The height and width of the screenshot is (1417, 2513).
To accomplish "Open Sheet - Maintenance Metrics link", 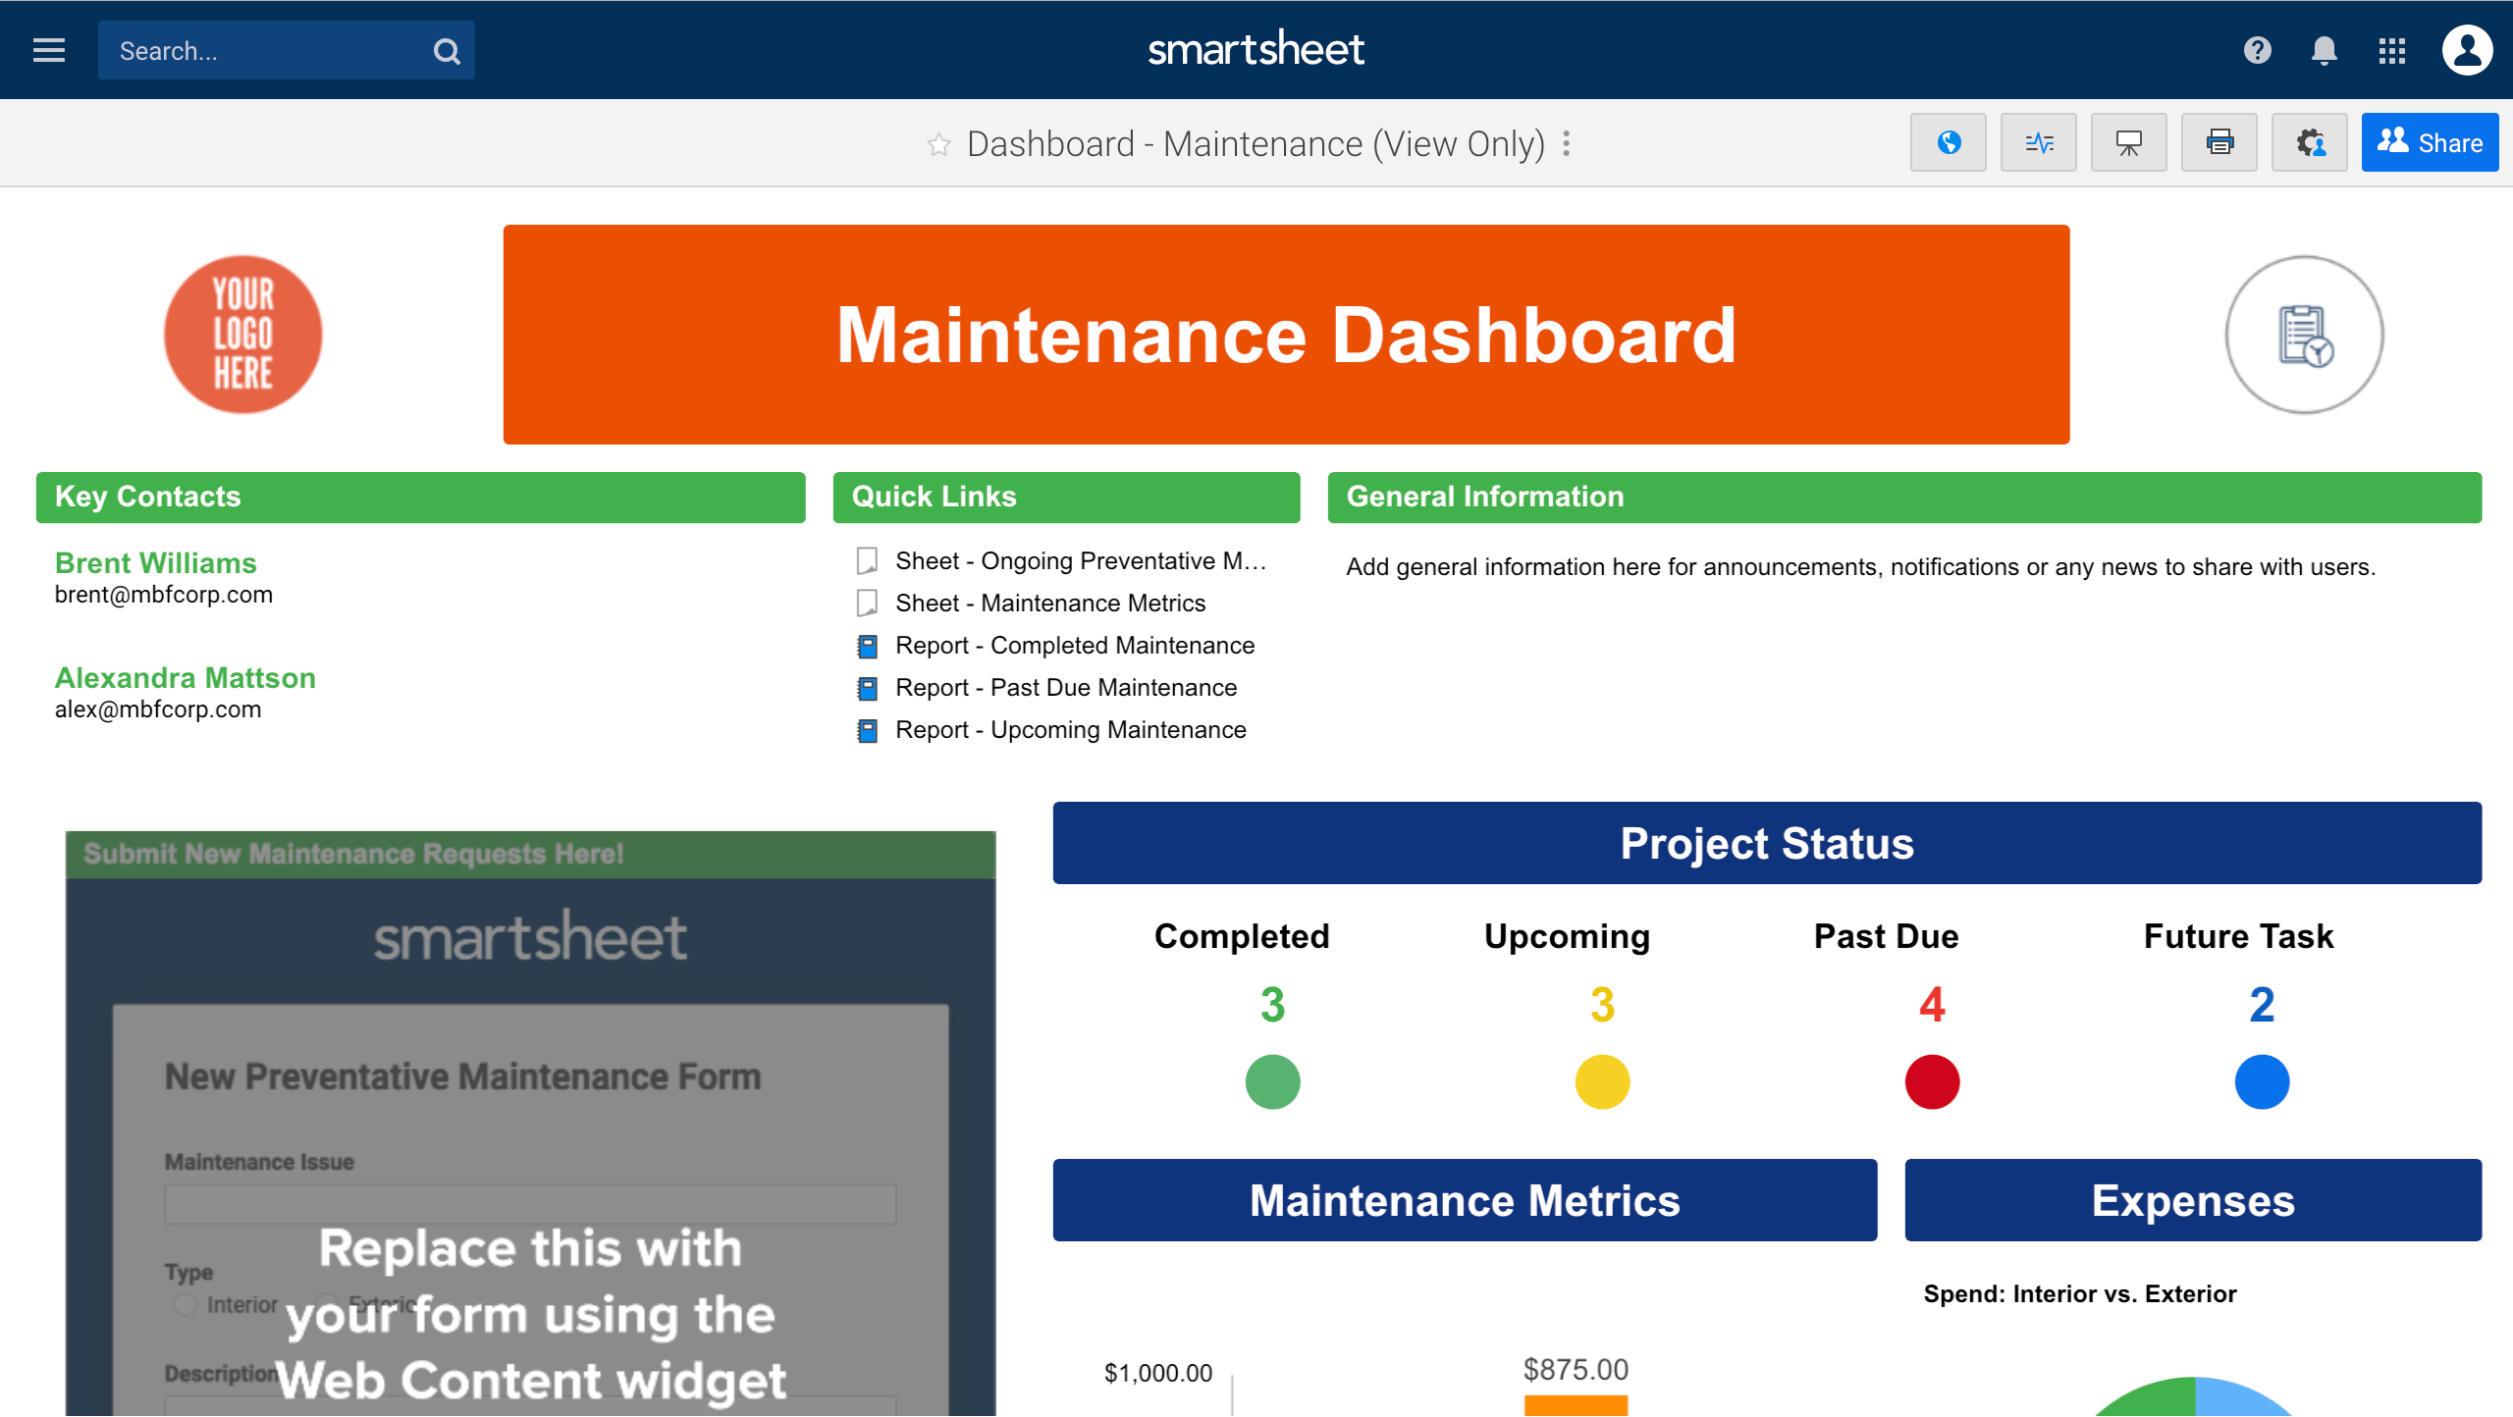I will point(1049,604).
